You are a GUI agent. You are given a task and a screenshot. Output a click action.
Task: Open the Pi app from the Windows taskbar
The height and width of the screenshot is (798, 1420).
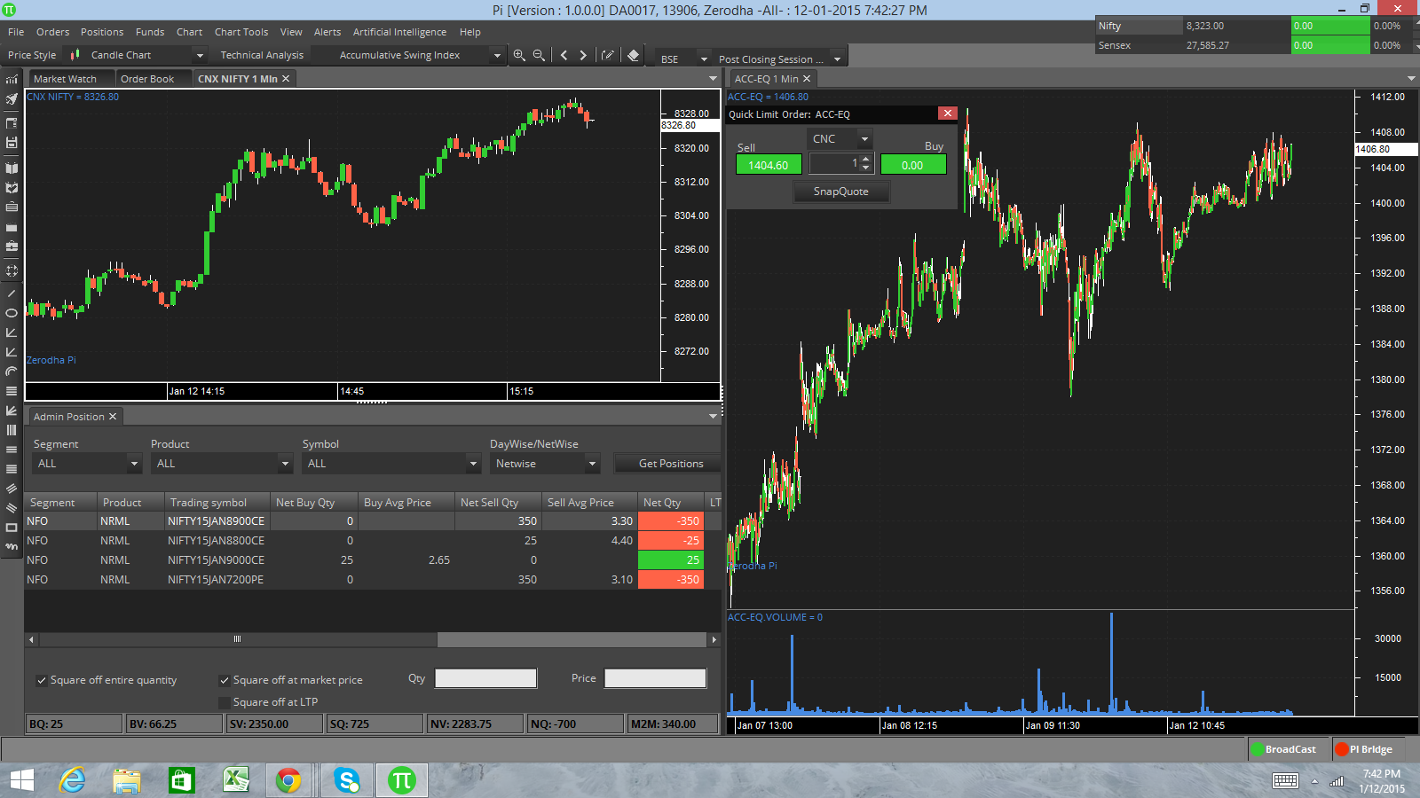pyautogui.click(x=402, y=780)
